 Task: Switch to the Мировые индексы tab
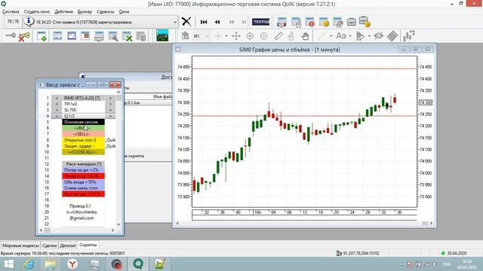tap(20, 245)
